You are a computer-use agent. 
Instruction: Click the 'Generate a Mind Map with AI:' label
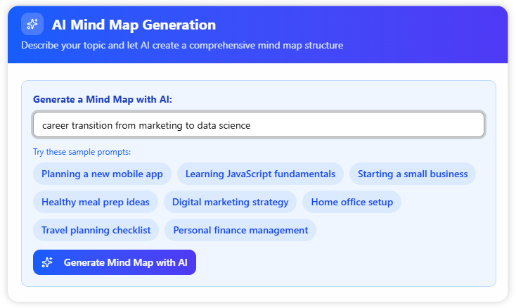coord(103,99)
